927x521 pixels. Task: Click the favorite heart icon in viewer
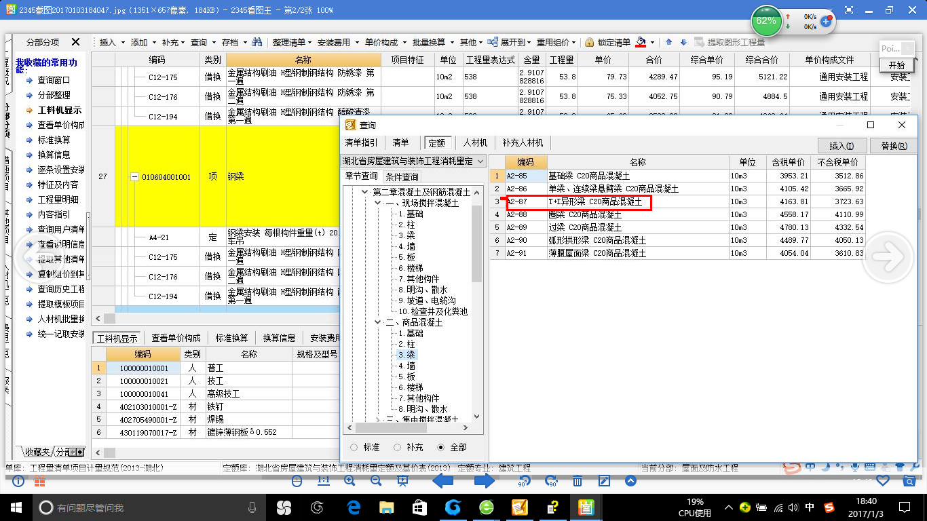(883, 481)
